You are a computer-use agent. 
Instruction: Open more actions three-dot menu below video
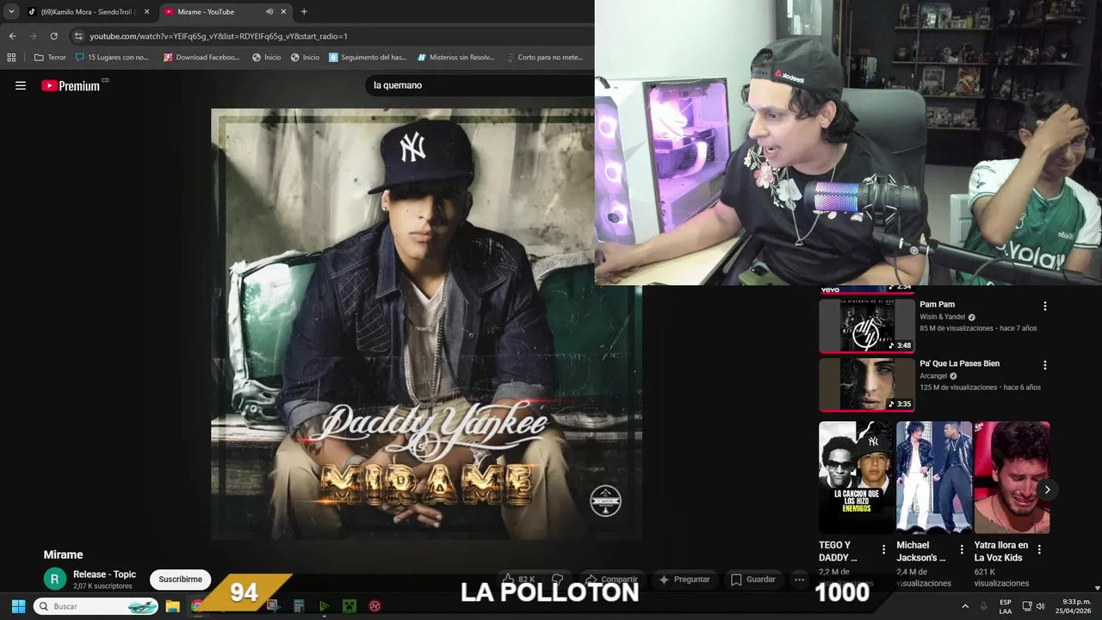(799, 580)
